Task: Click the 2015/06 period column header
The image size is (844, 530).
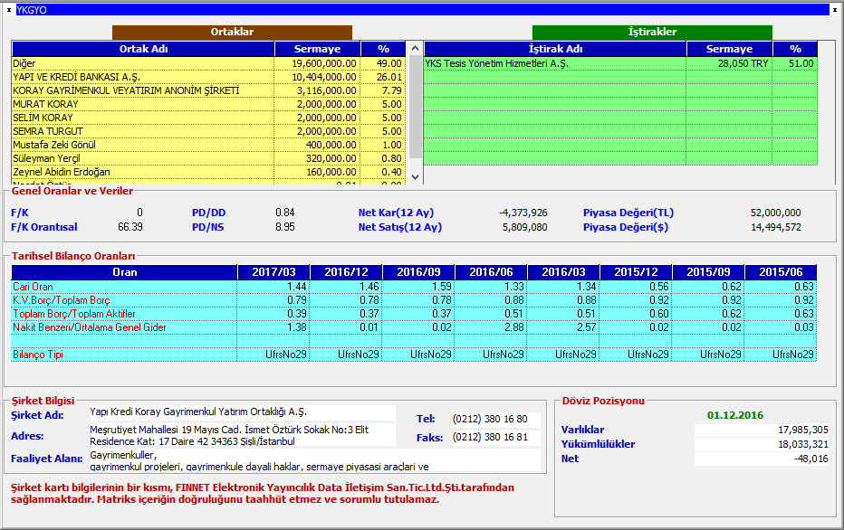Action: [x=781, y=272]
